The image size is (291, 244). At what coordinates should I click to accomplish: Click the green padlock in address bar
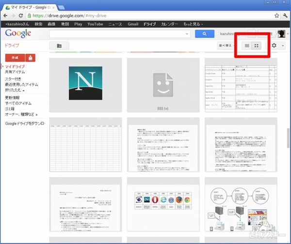point(29,16)
